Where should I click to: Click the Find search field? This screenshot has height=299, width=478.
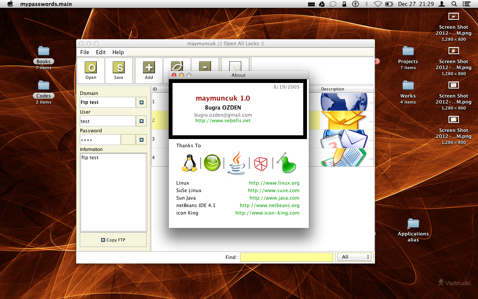(286, 257)
